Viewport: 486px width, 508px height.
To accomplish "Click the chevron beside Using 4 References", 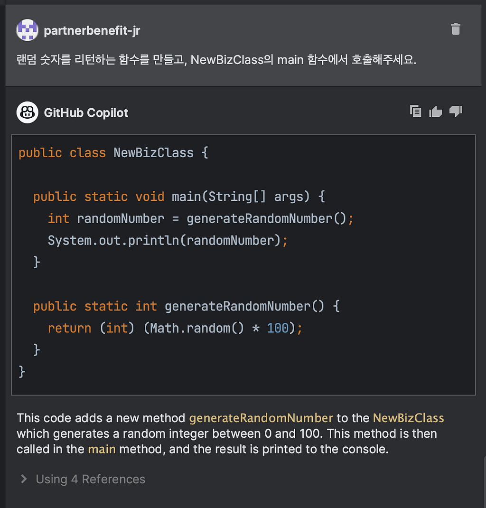I will point(24,479).
